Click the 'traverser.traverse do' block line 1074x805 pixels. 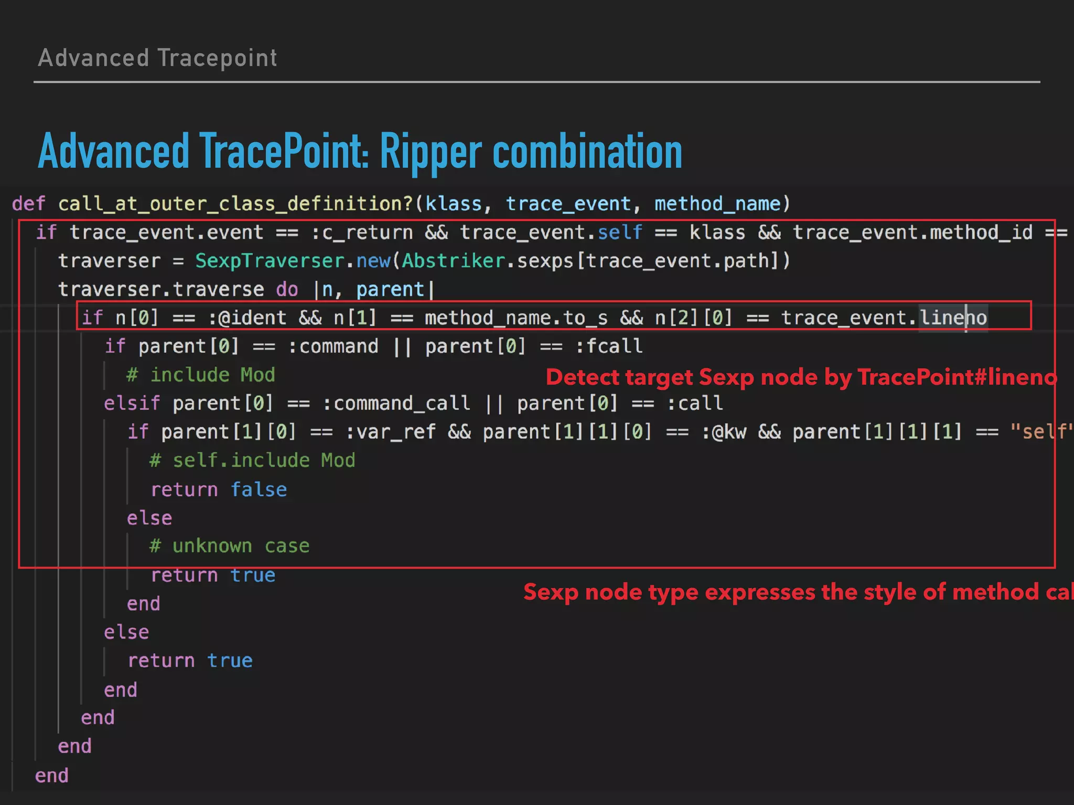(178, 289)
